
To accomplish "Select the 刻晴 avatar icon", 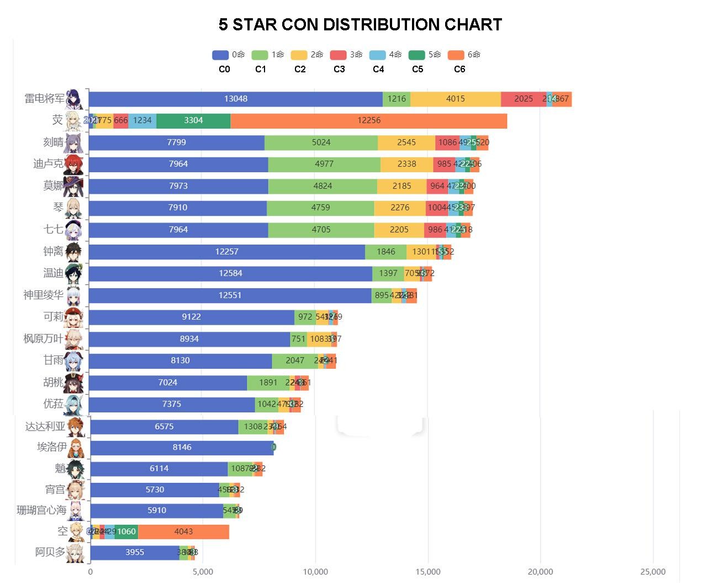I will pyautogui.click(x=74, y=142).
